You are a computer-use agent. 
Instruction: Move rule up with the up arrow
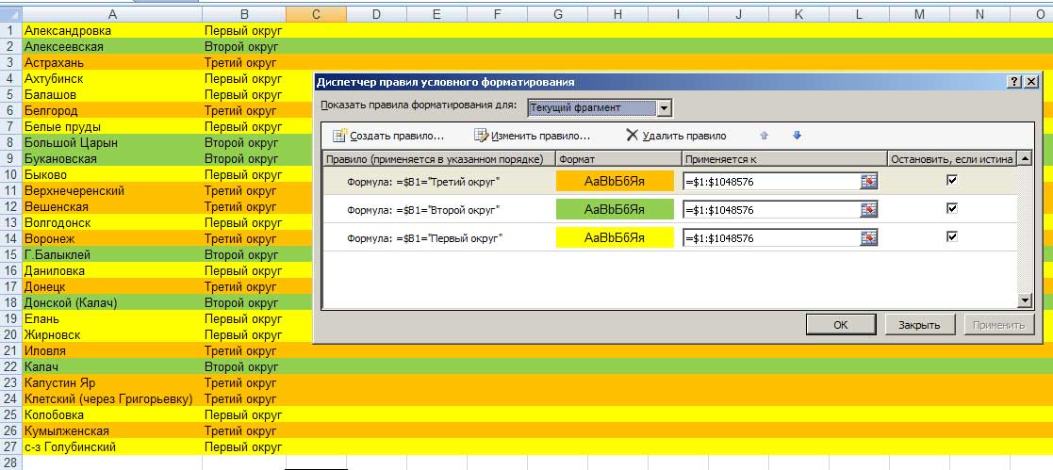(x=765, y=136)
